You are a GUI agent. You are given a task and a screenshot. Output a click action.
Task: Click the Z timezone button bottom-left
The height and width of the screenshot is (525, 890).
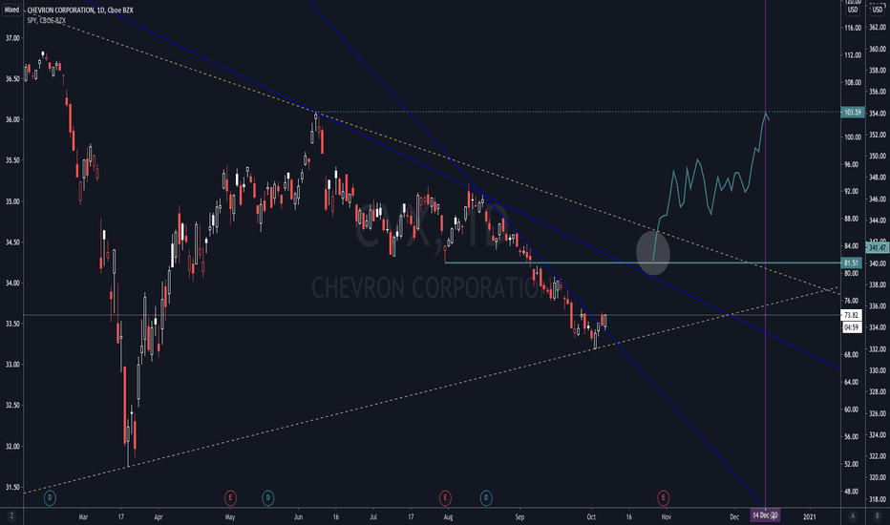[11, 515]
